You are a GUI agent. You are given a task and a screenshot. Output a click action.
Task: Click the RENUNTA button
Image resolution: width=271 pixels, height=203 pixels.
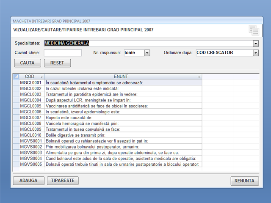[244, 181]
